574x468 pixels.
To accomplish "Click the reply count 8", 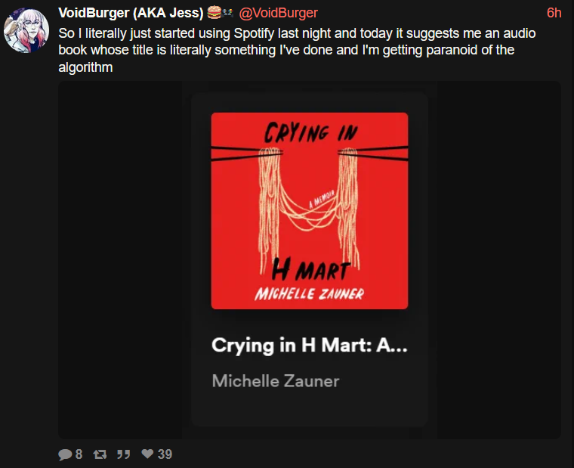I will click(79, 454).
